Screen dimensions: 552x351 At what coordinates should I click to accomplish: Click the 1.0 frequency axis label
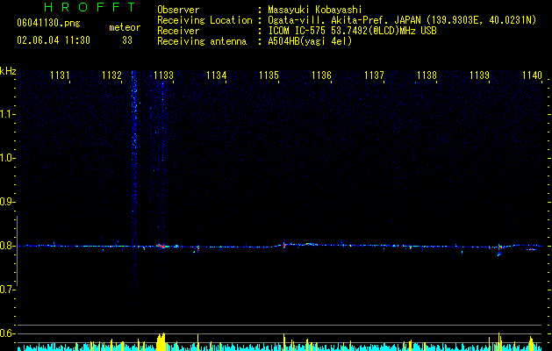tap(7, 158)
